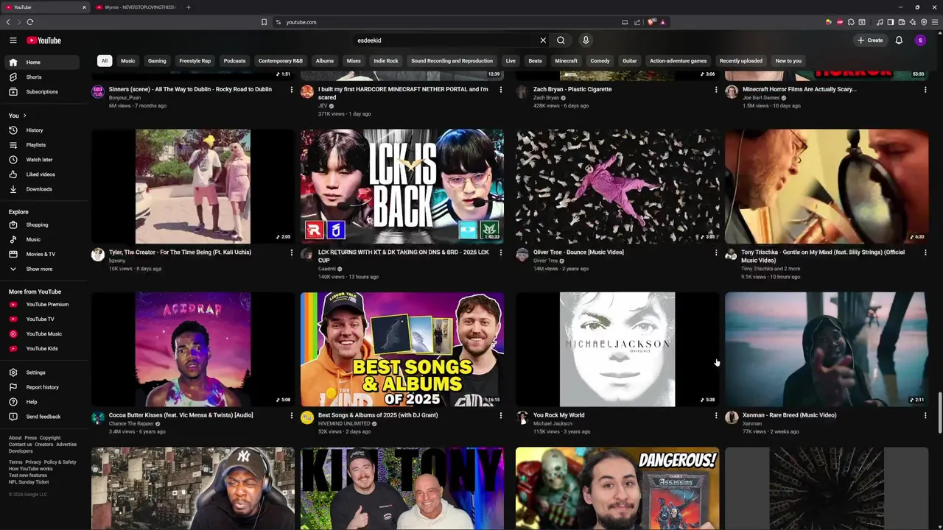Select the Minecraft filter chip
Viewport: 943px width, 530px height.
point(566,61)
